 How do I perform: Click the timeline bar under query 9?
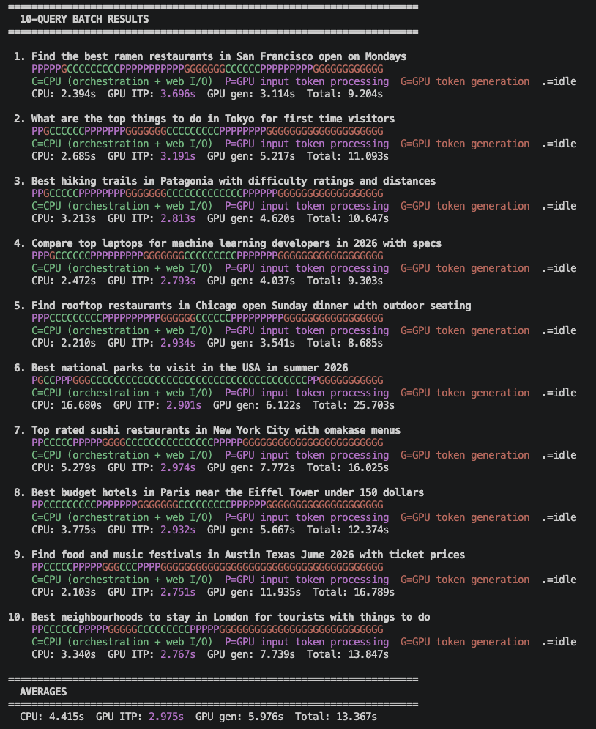(x=207, y=567)
